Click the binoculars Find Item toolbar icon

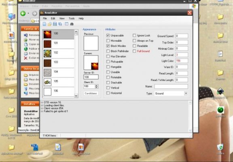pyautogui.click(x=72, y=24)
